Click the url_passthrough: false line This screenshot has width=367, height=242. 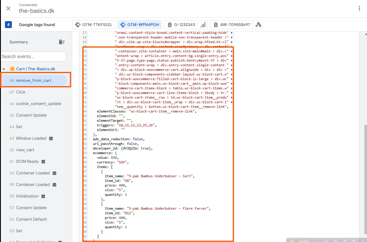[x=115, y=144]
